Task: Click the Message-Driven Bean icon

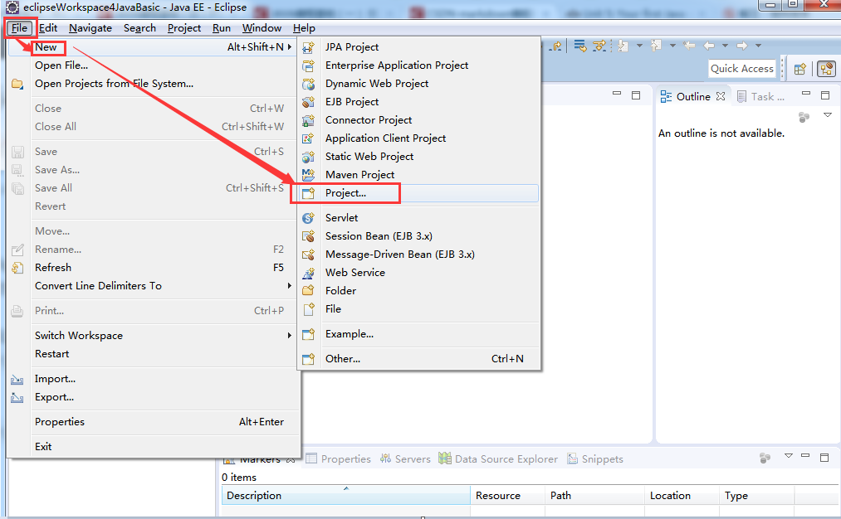Action: point(308,255)
